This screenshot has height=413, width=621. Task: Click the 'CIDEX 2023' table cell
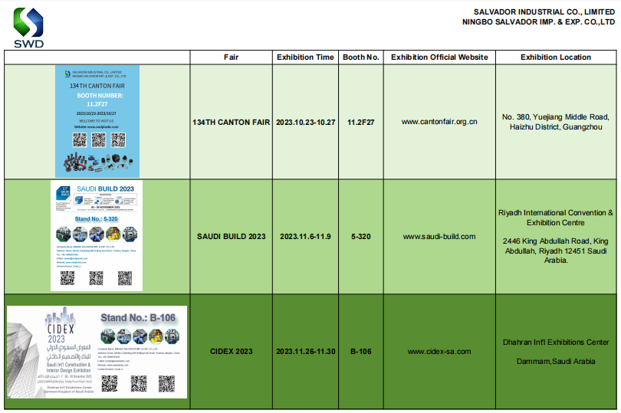232,351
